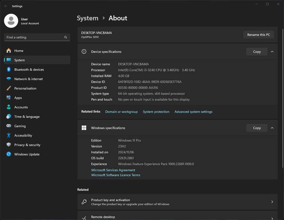The image size is (284, 220).
Task: Click the Product key and activation row
Action: pyautogui.click(x=177, y=202)
